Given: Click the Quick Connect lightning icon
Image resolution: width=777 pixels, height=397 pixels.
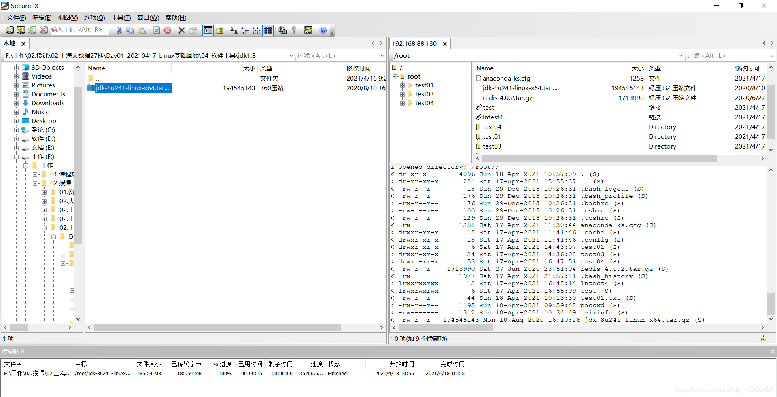Looking at the screenshot, I should [21, 30].
